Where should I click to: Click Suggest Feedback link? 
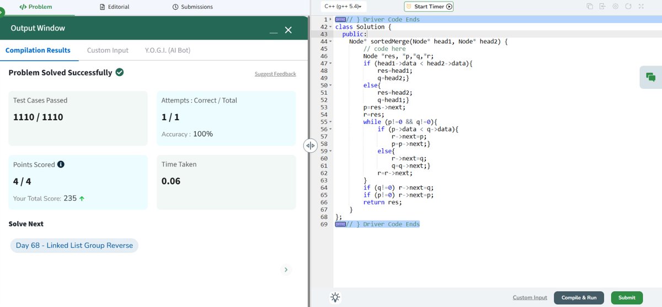pos(275,74)
